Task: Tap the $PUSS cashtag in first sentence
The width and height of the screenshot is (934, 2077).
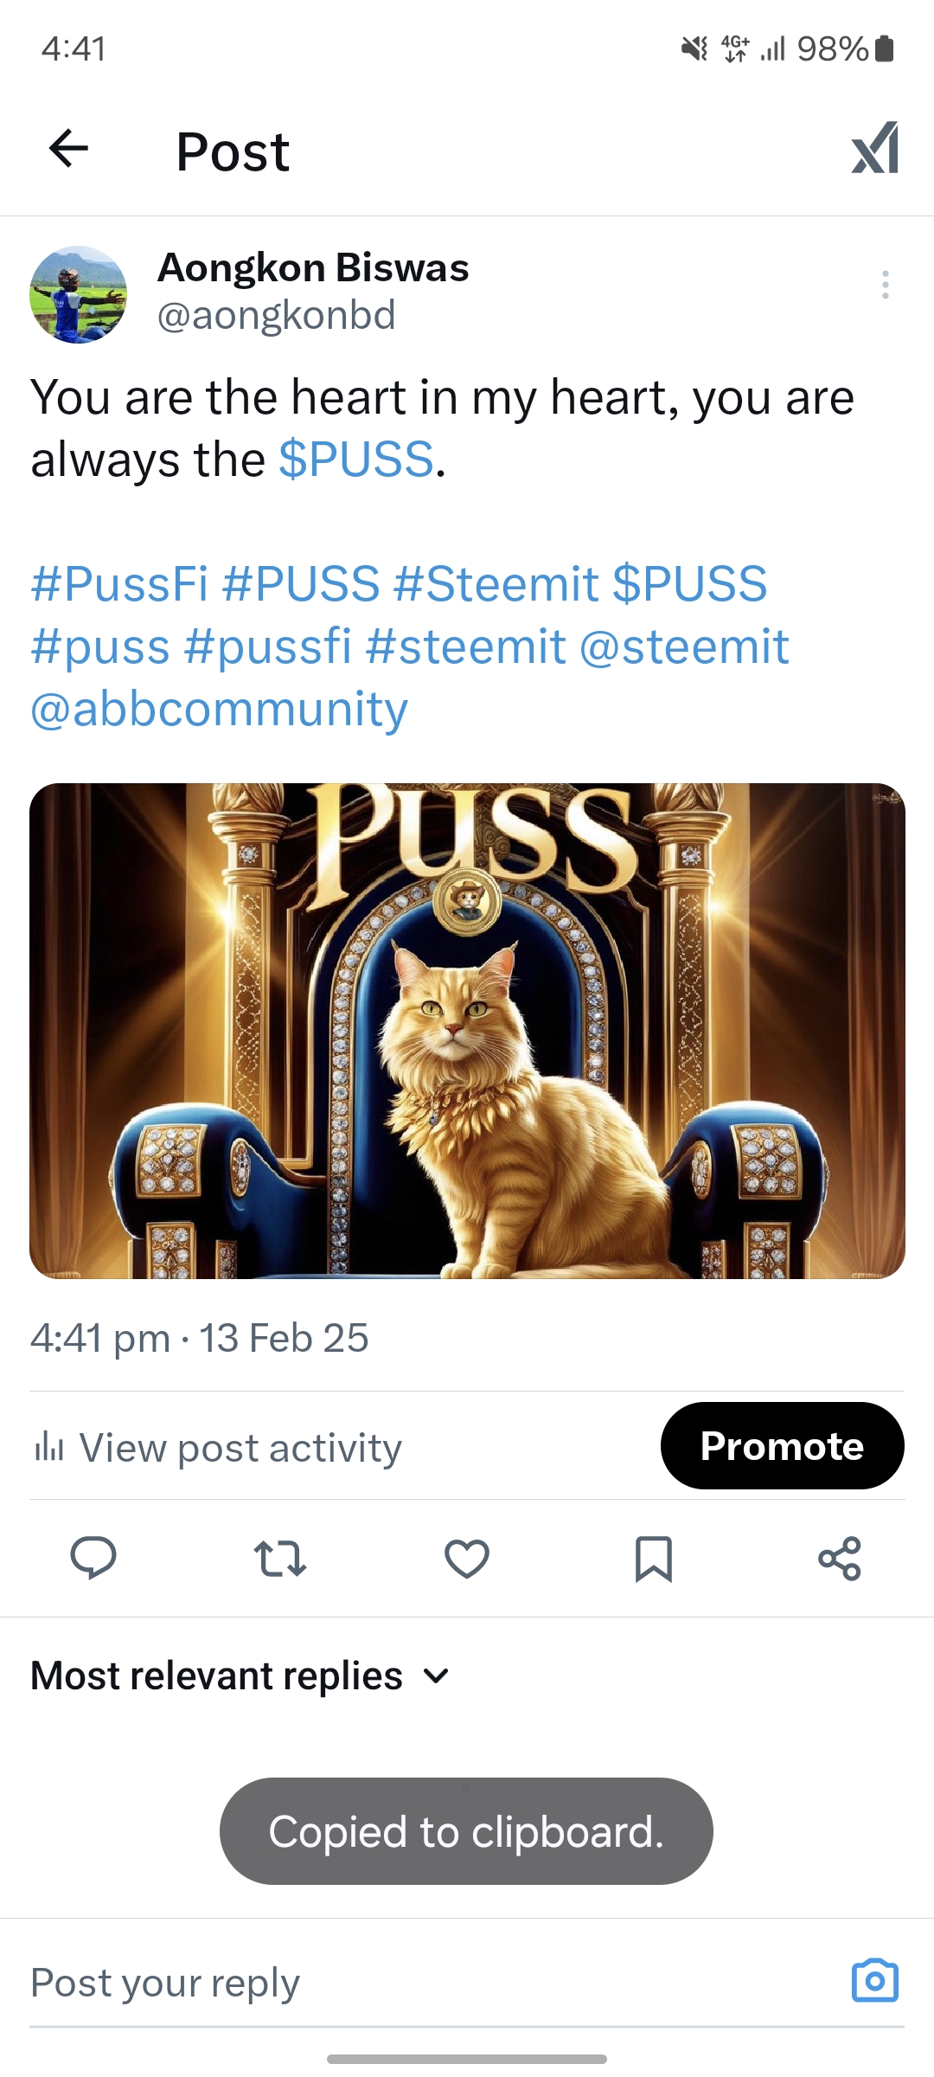Action: [x=355, y=460]
